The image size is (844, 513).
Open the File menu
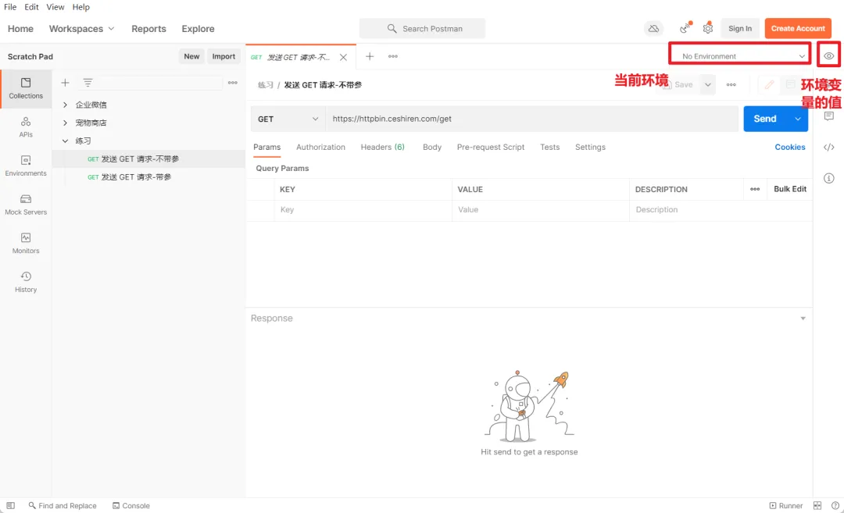click(10, 7)
